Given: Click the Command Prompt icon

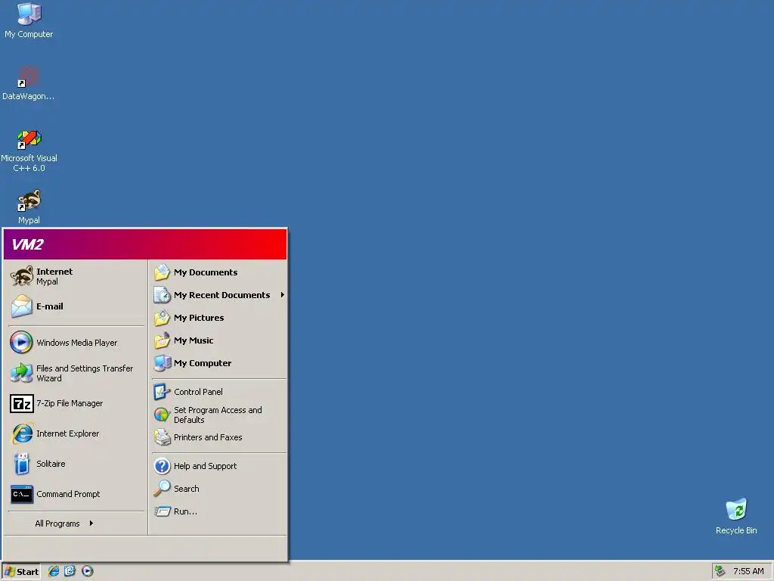Looking at the screenshot, I should pyautogui.click(x=22, y=494).
